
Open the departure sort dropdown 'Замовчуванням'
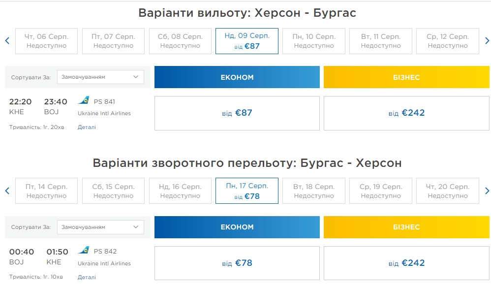pyautogui.click(x=100, y=77)
